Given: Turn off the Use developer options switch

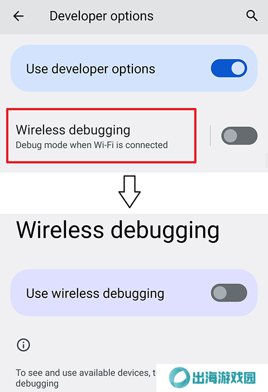Looking at the screenshot, I should [229, 68].
